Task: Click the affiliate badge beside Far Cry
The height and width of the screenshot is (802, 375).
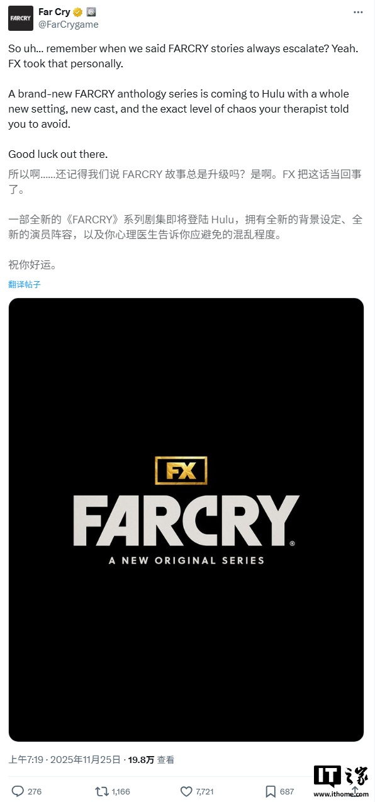Action: pyautogui.click(x=91, y=12)
